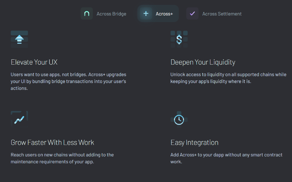Screen dimensions: 292x182
Task: Click the upward arrow Elevate UX icon
Action: 19,39
